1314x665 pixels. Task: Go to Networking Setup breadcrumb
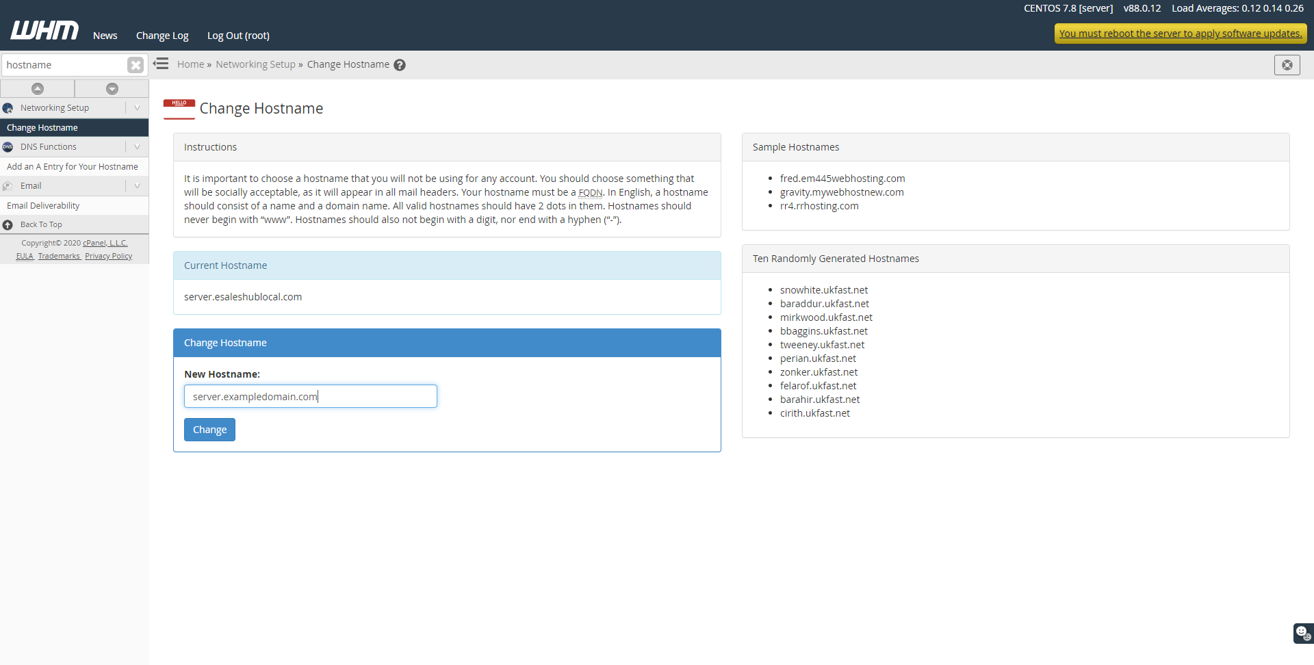coord(255,64)
